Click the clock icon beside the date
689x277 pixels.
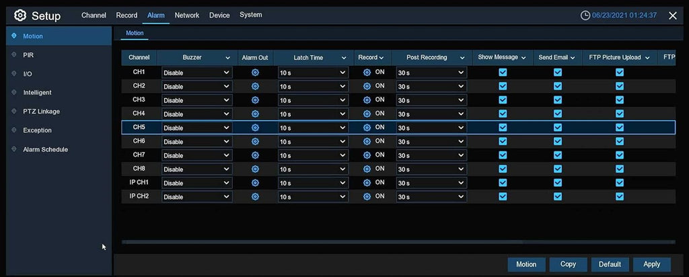585,15
